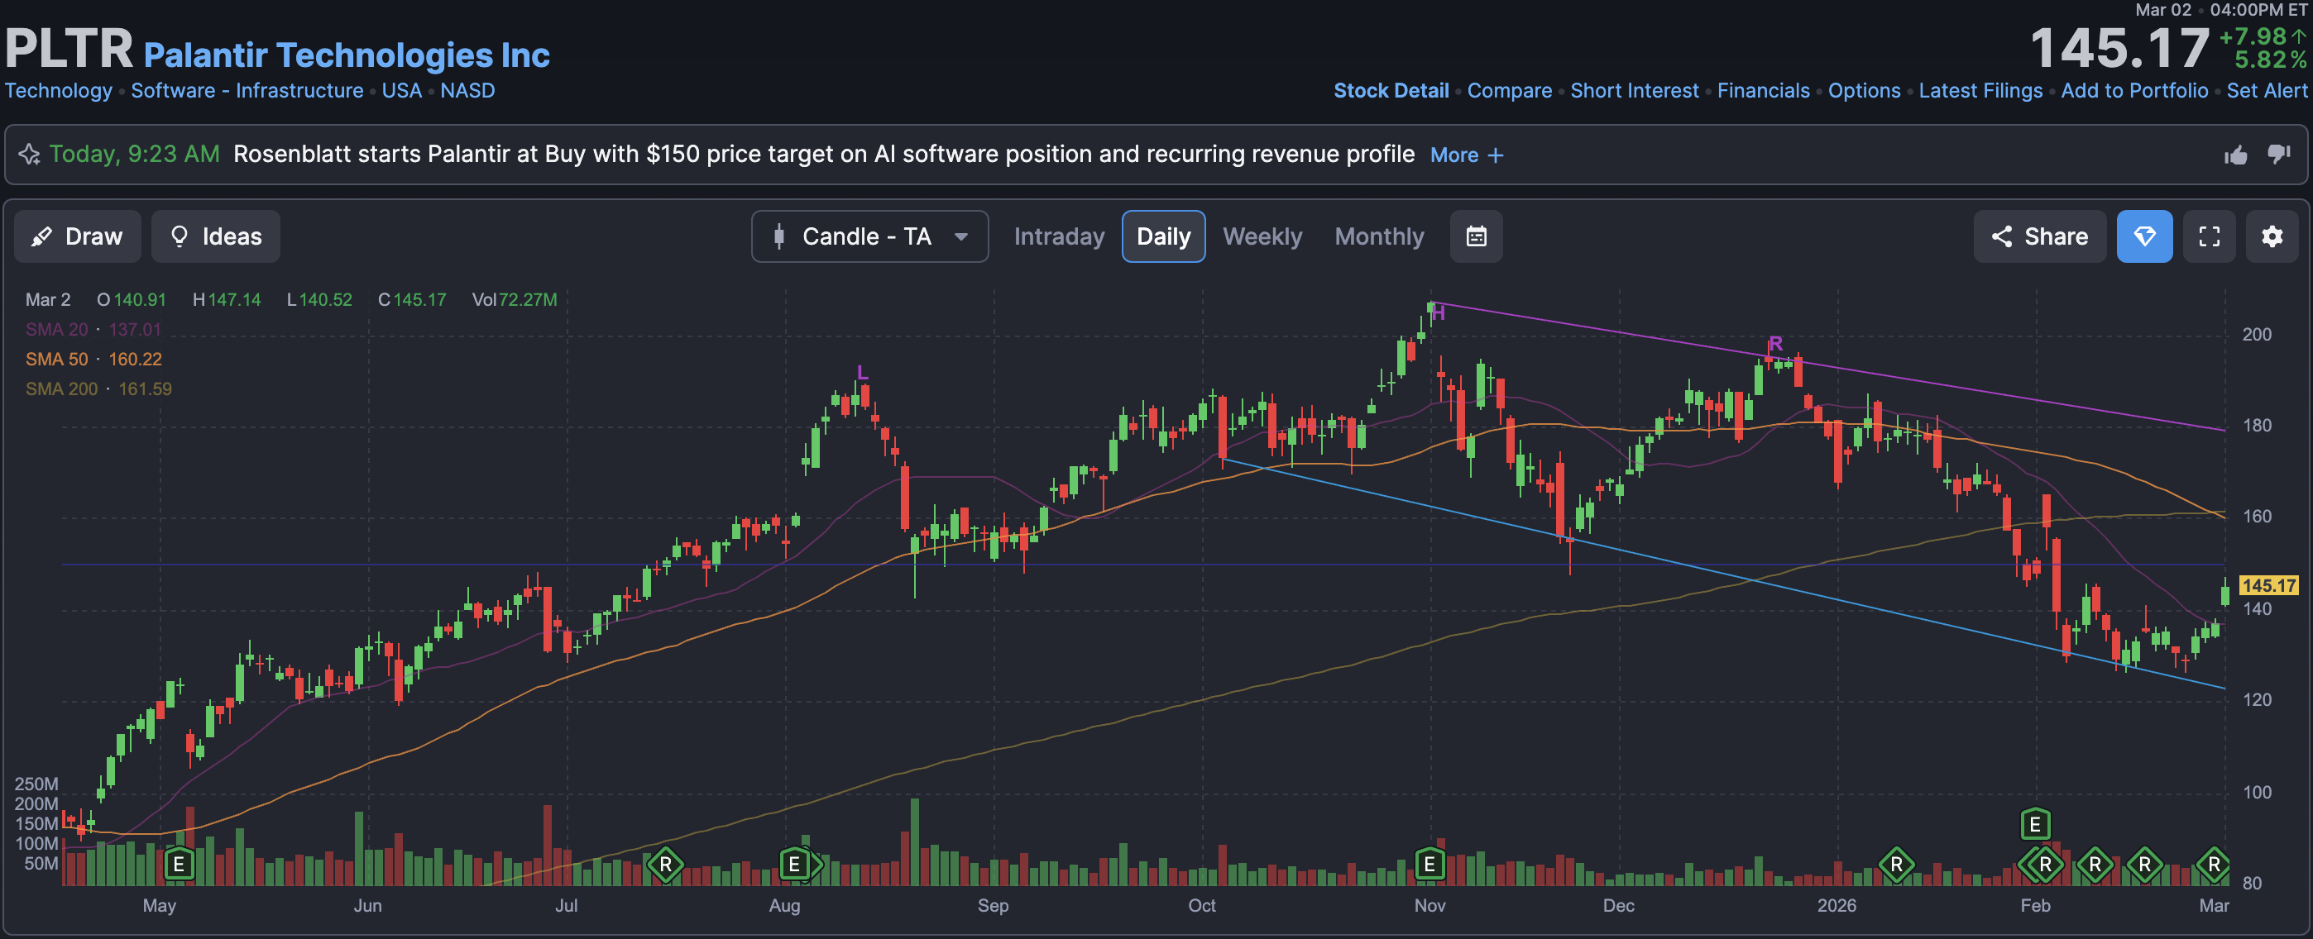Go to the Financials section
The image size is (2313, 939).
(x=1763, y=91)
